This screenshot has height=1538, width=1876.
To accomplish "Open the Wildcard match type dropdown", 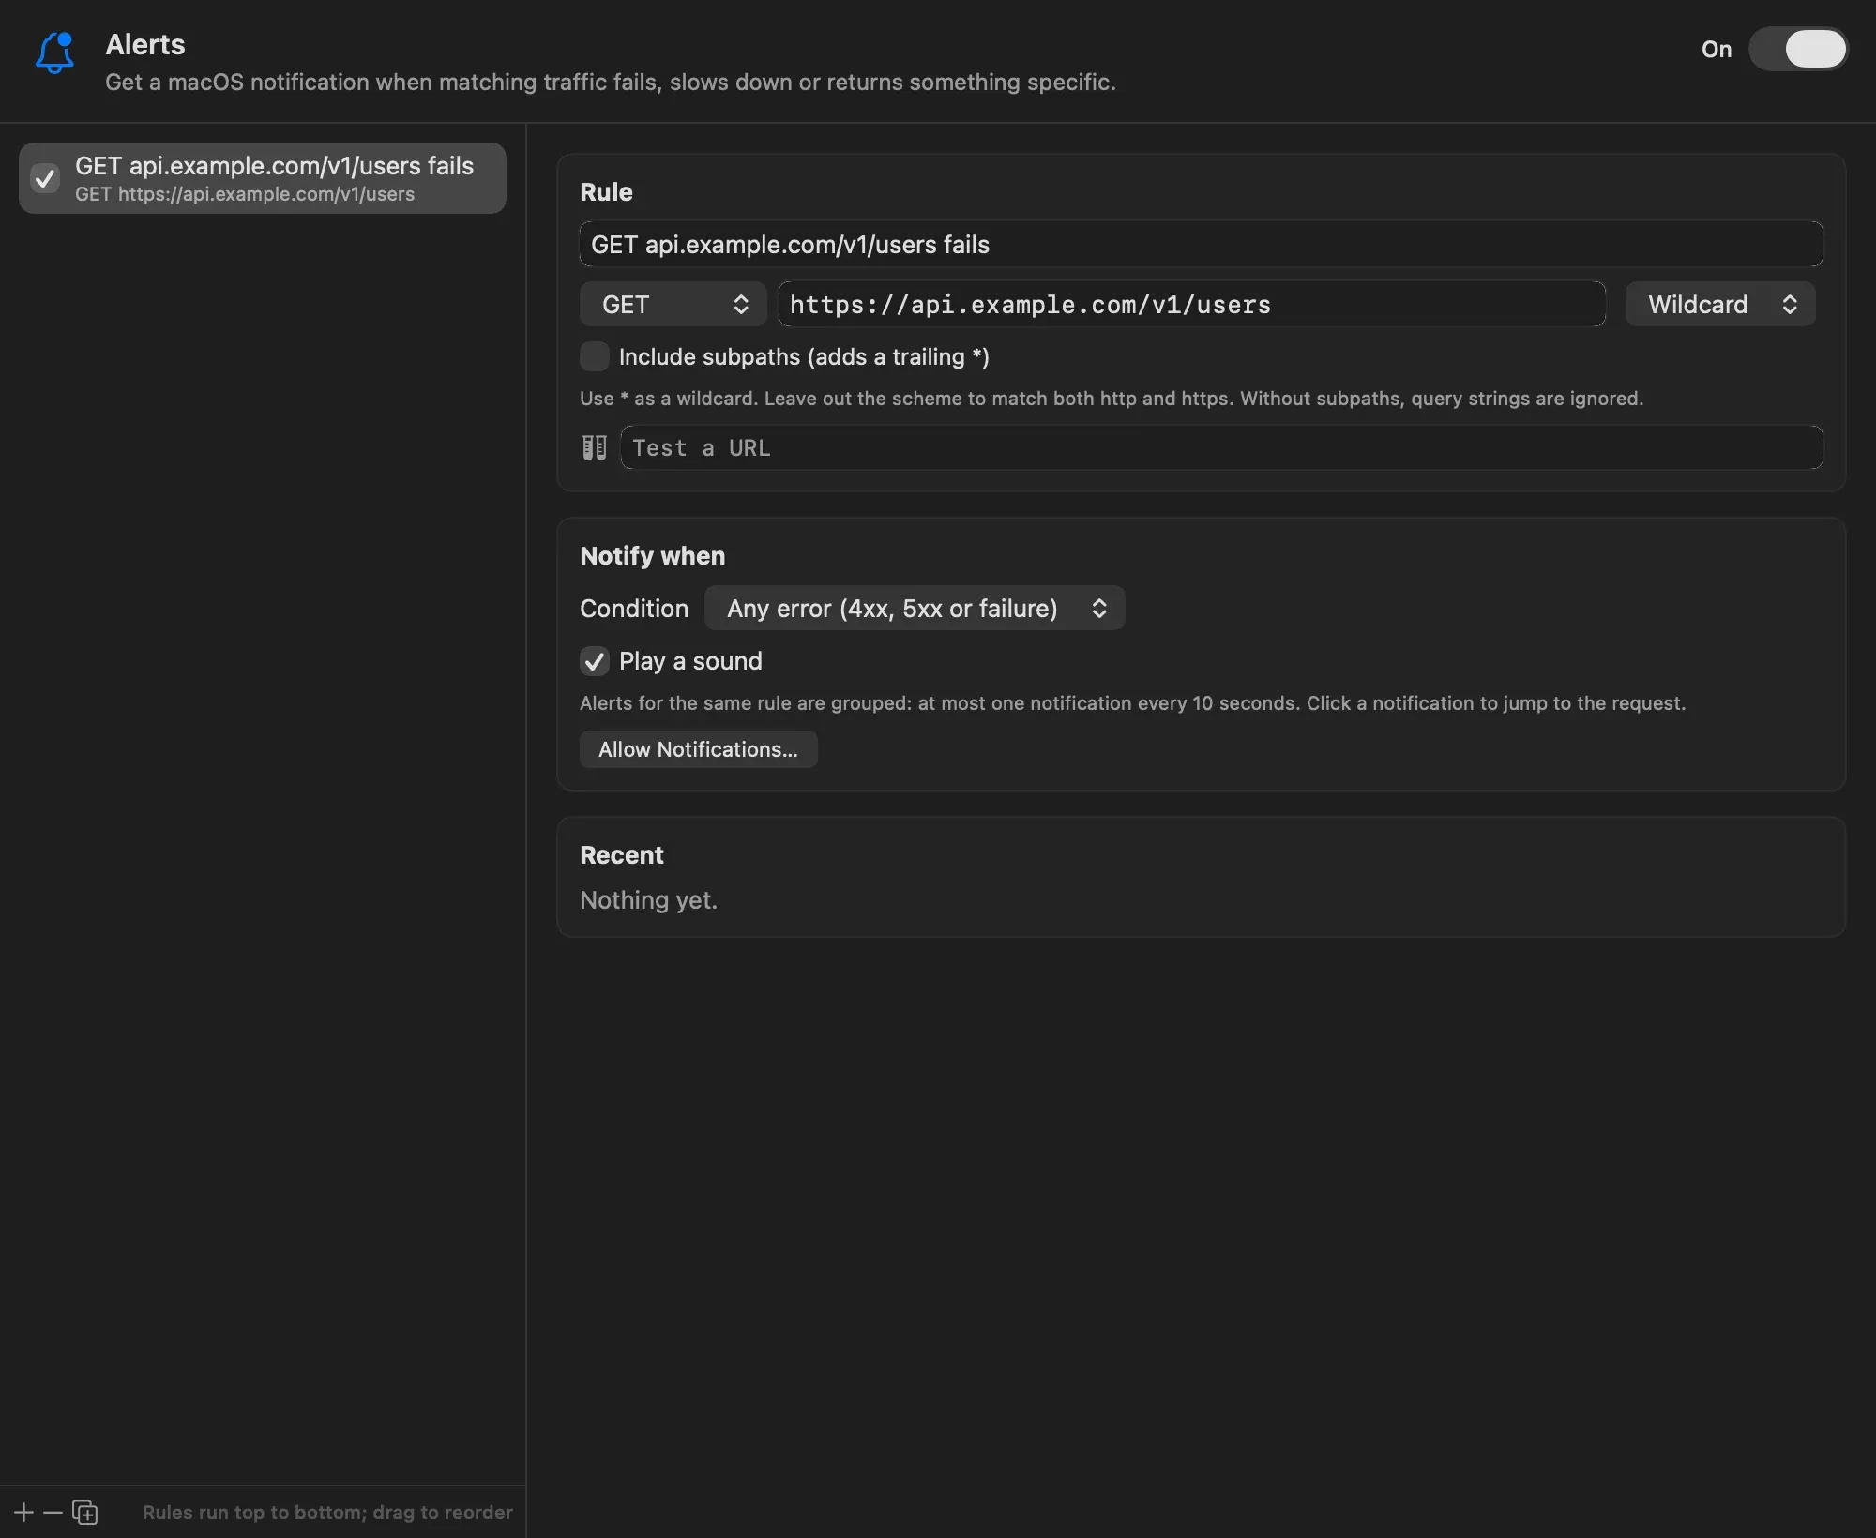I will tap(1720, 304).
